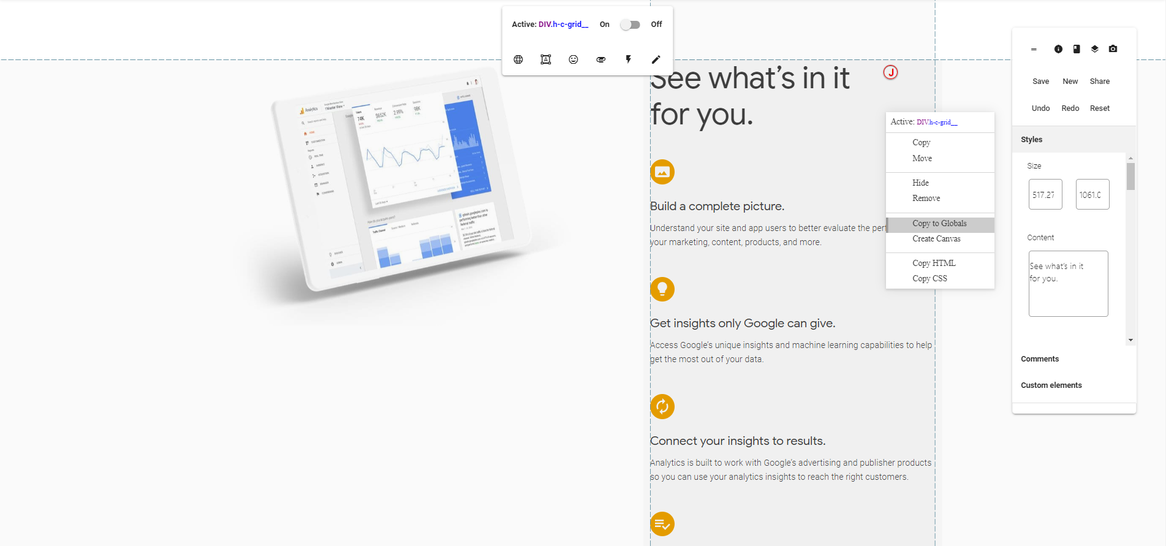The image size is (1166, 546).
Task: Click the 'Size' label in the Styles panel
Action: 1034,166
